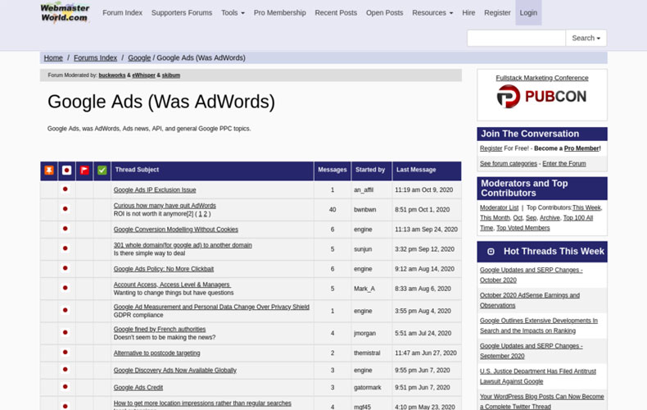Click red dot beside Google Ads Policy thread
This screenshot has width=647, height=410.
pos(66,268)
